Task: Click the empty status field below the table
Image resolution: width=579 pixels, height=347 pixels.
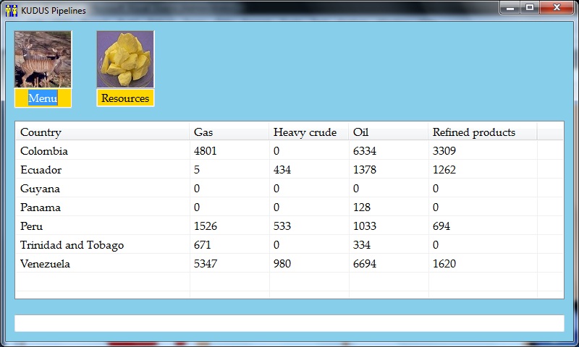Action: 289,323
